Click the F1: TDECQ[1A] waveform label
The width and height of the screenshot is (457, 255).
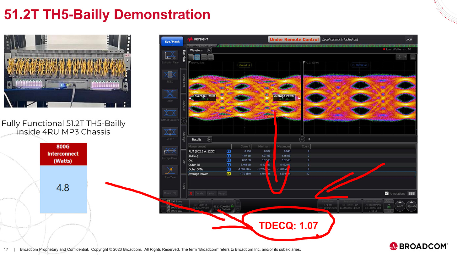360,65
